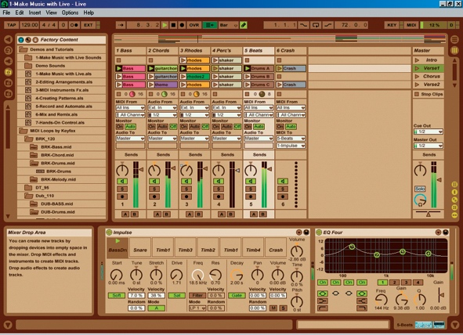The width and height of the screenshot is (463, 335).
Task: Click EQ Four band 1 point on graph
Action: click(x=352, y=247)
